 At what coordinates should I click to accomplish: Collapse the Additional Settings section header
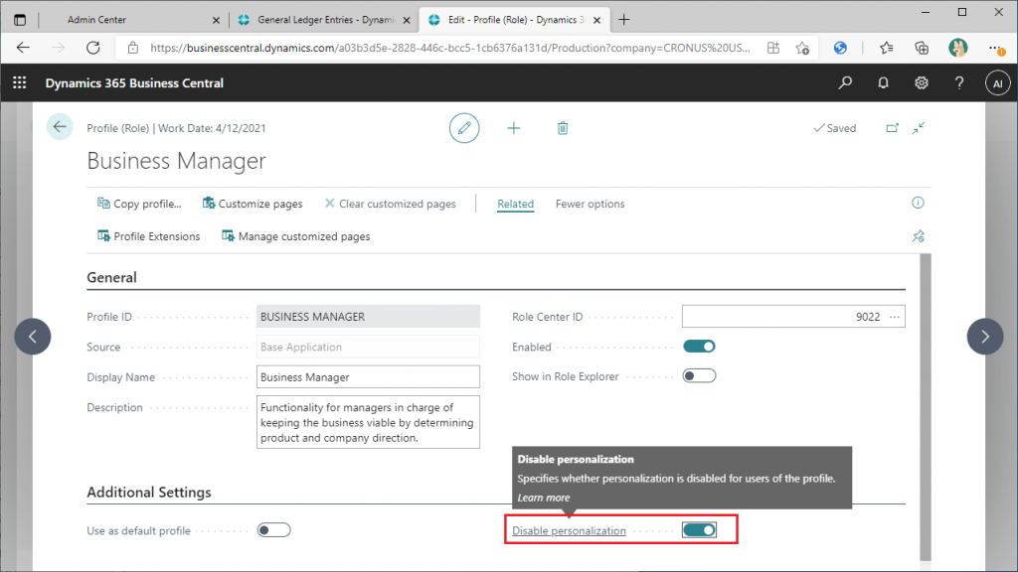[149, 493]
